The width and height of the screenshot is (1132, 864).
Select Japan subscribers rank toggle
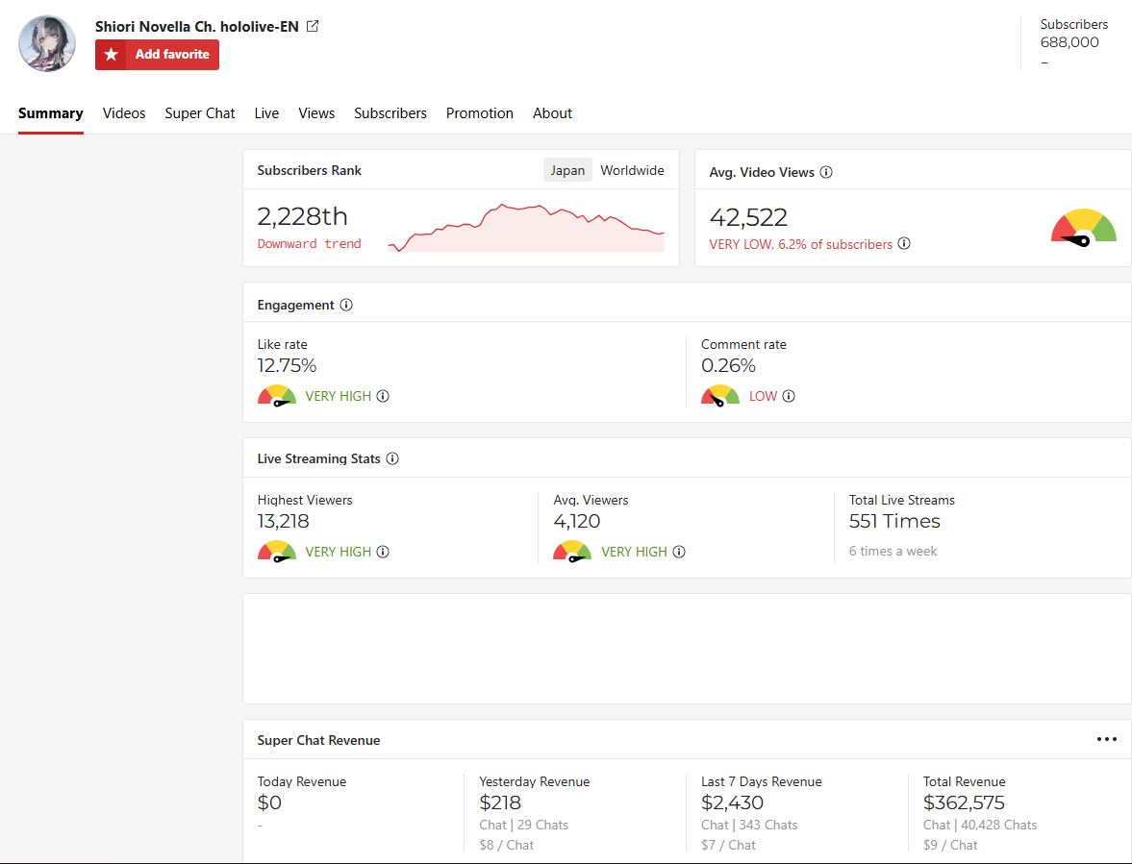tap(567, 170)
